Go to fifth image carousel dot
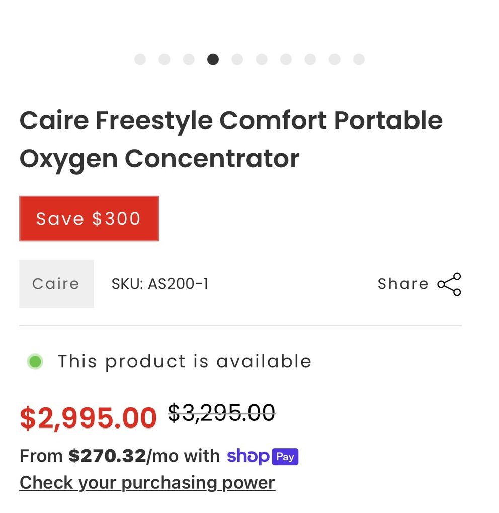The image size is (499, 513). click(x=237, y=59)
